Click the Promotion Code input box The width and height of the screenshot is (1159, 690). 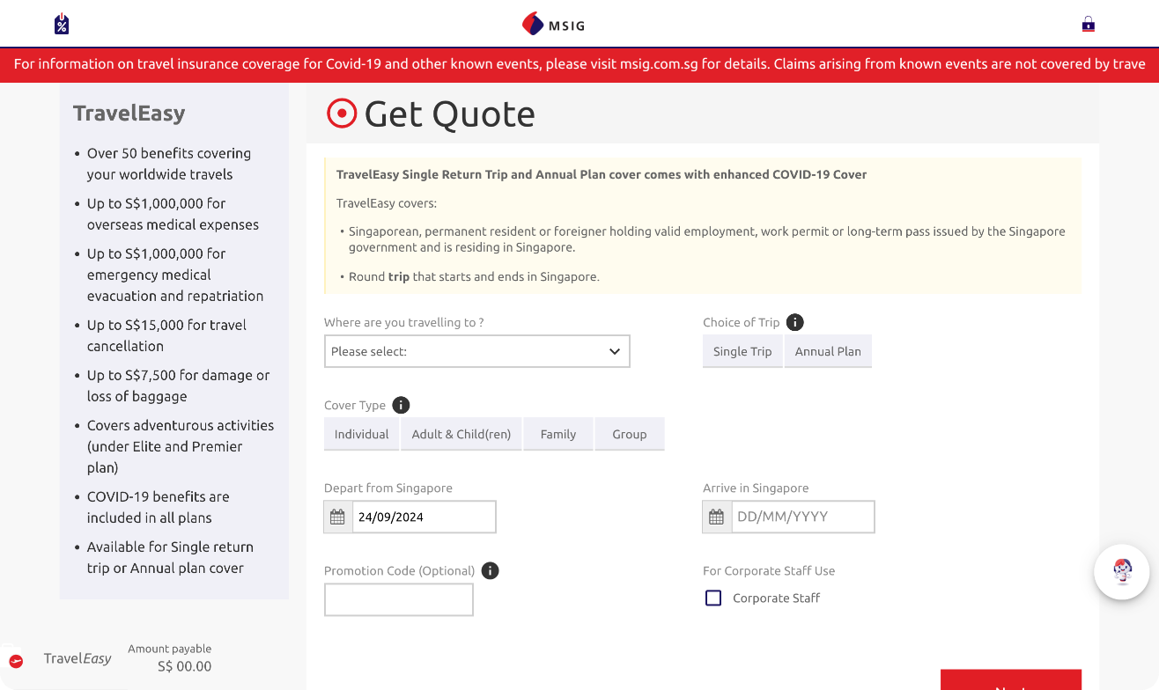399,599
